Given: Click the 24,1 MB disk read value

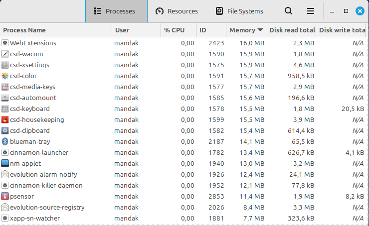Looking at the screenshot, I should pos(302,175).
